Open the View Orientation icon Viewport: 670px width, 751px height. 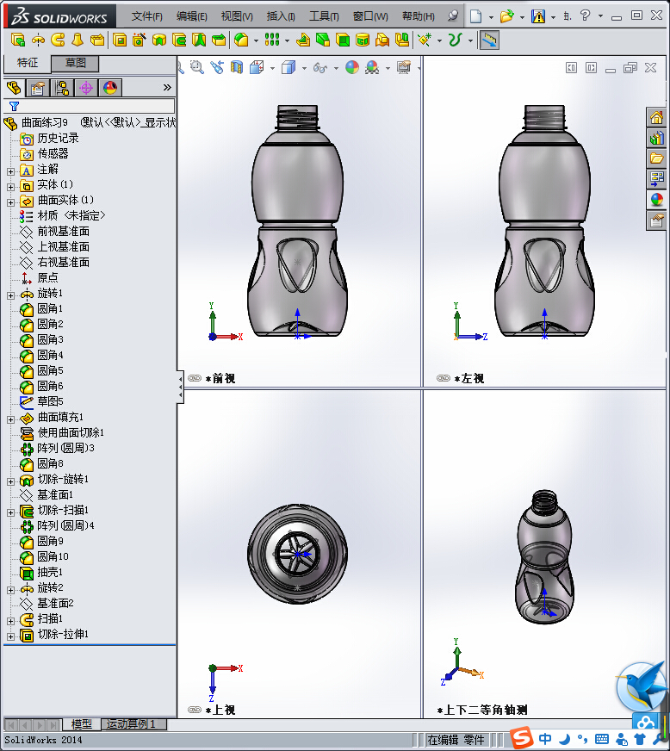(257, 67)
